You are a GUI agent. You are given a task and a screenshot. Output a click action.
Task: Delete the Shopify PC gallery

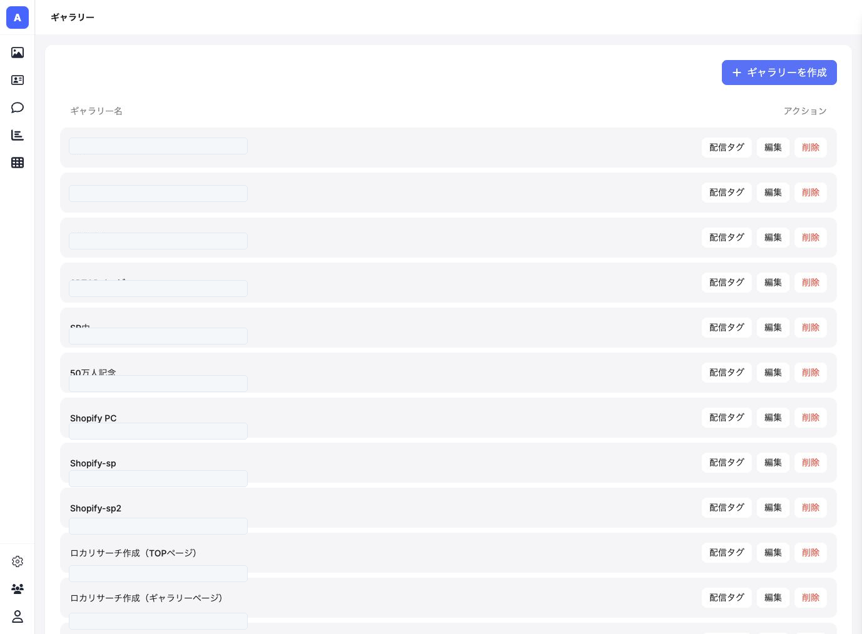coord(811,418)
